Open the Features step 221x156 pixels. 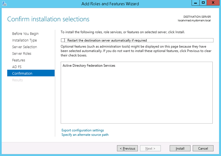[19, 60]
